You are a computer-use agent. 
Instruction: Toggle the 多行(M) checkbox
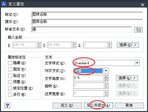(x=10, y=95)
